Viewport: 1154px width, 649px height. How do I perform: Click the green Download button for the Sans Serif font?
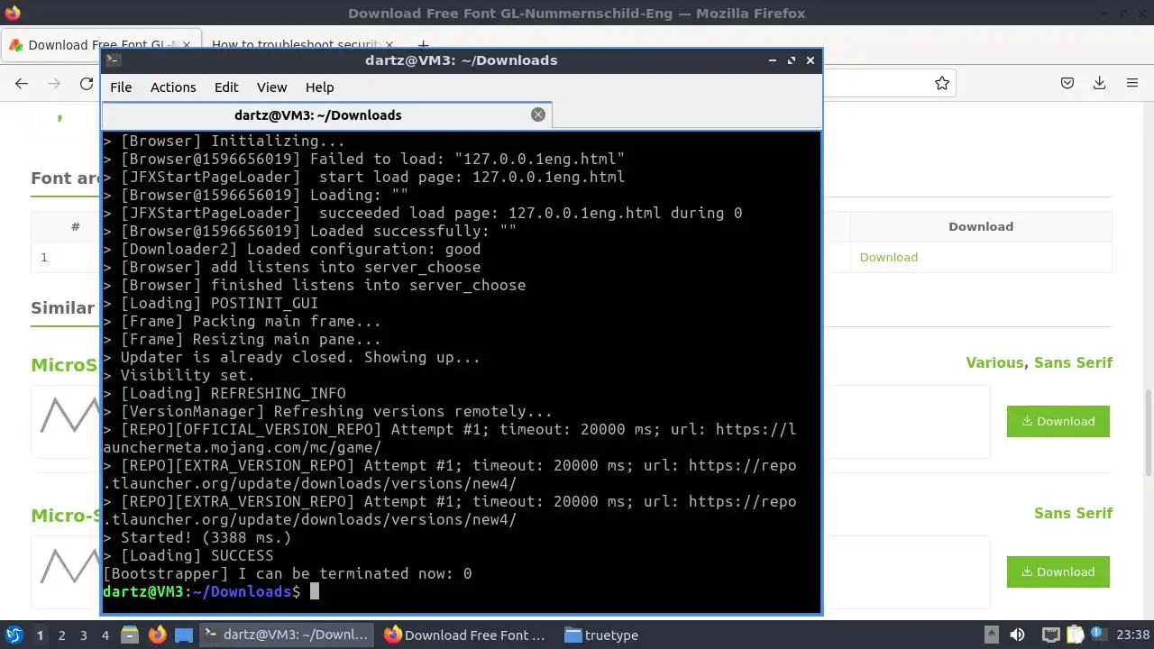1058,571
